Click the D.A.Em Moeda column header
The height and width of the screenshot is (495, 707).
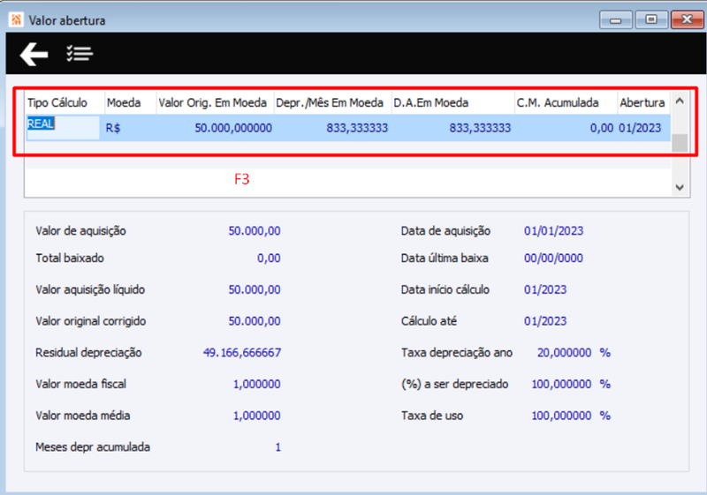click(x=453, y=102)
